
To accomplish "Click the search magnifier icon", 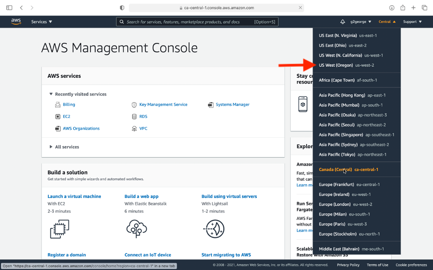I will [x=122, y=22].
